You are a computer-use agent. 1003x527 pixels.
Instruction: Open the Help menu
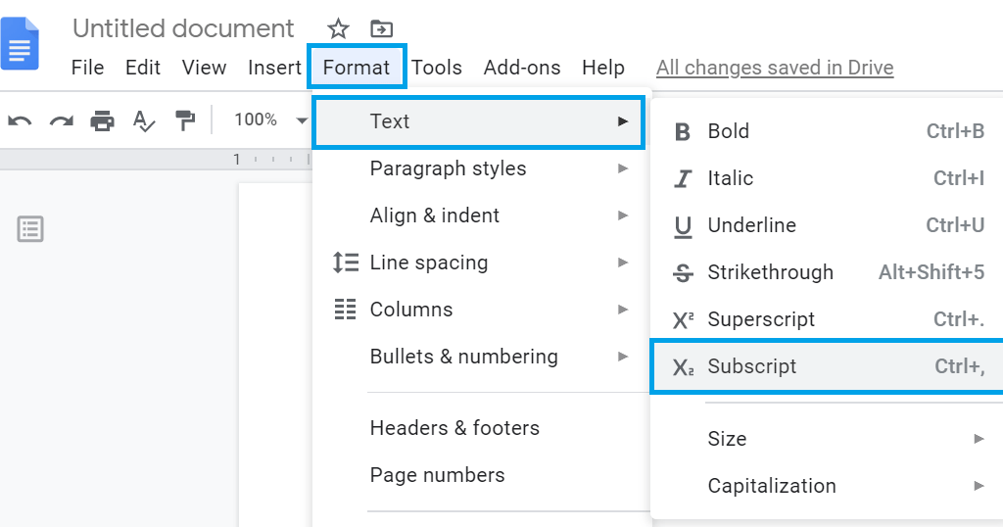click(603, 68)
